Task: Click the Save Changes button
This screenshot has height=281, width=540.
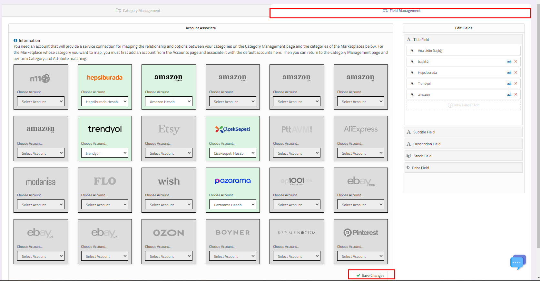Action: (371, 276)
